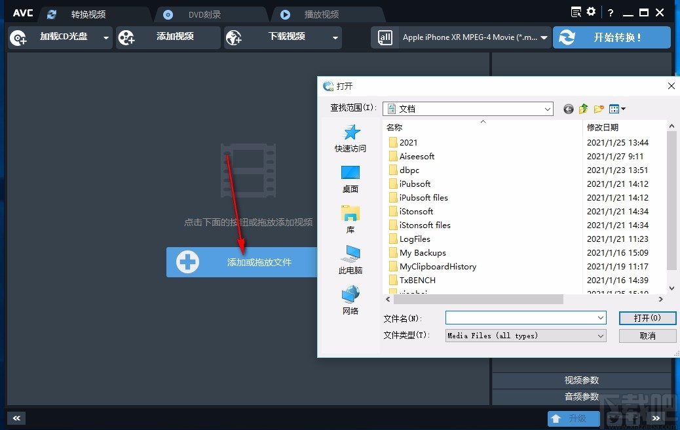Click the up one level folder icon

583,108
